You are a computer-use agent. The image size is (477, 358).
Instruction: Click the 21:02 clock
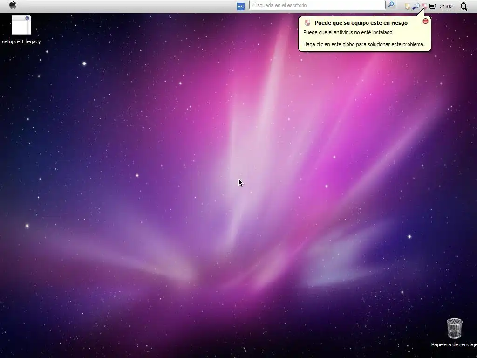point(446,7)
